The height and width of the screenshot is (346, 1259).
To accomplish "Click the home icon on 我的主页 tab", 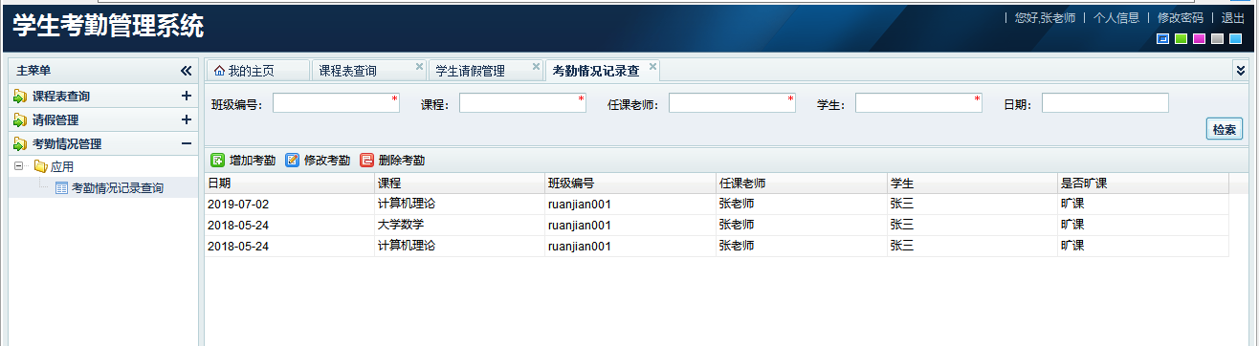I will pos(219,71).
